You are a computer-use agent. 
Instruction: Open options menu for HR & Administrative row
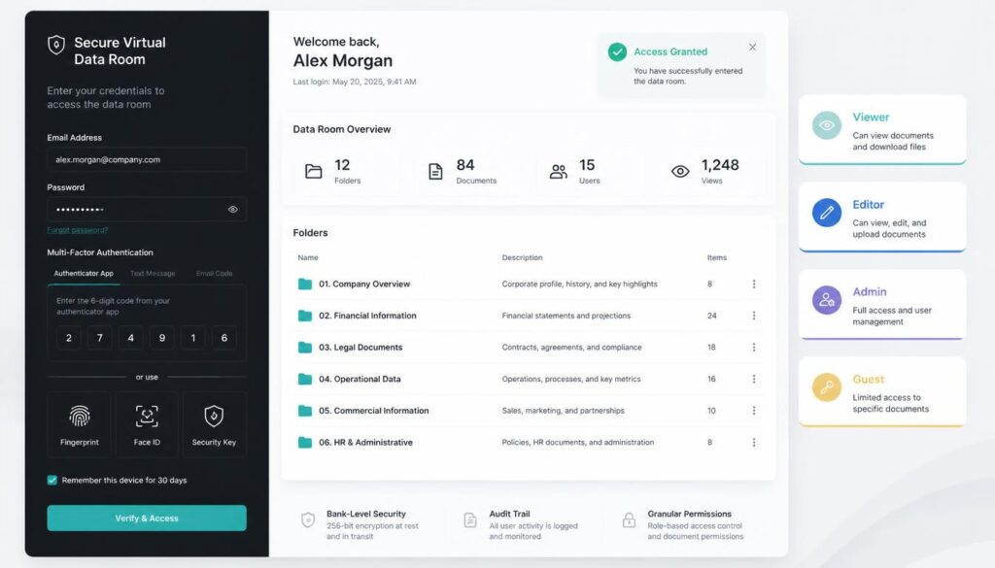(754, 443)
